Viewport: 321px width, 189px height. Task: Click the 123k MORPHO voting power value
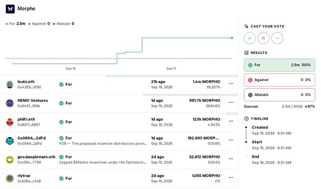pyautogui.click(x=206, y=119)
